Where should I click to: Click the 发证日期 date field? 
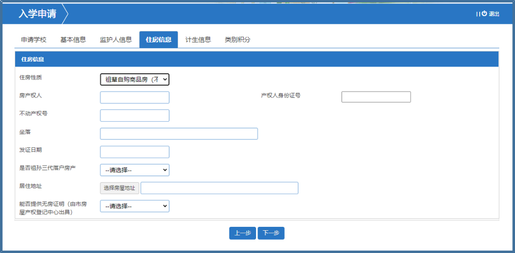[x=134, y=152]
